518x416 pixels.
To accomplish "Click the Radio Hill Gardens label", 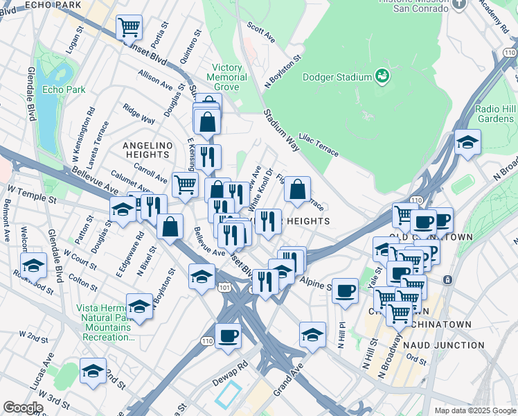I will coord(494,114).
